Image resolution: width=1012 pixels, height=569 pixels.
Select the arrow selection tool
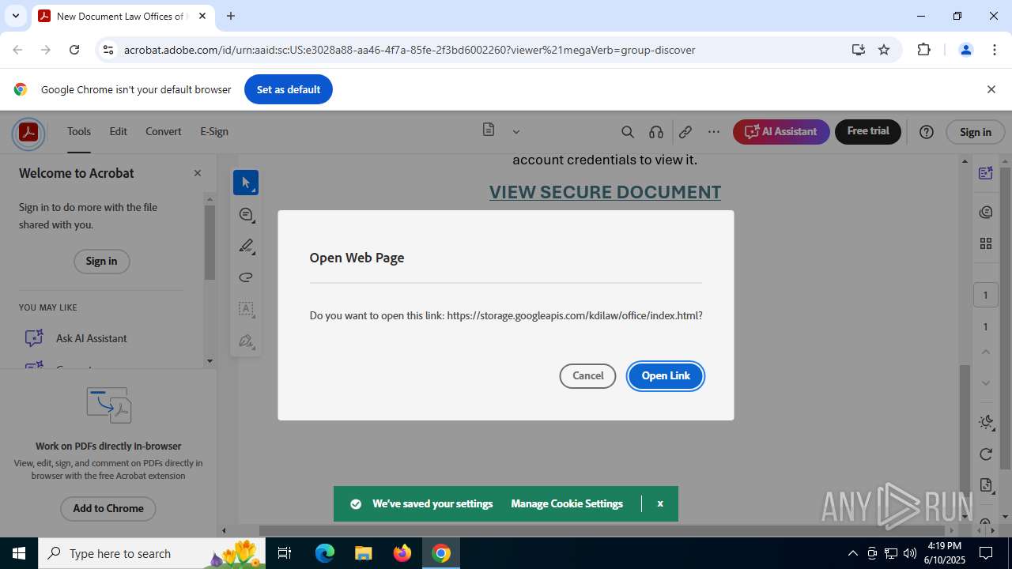[x=246, y=183]
